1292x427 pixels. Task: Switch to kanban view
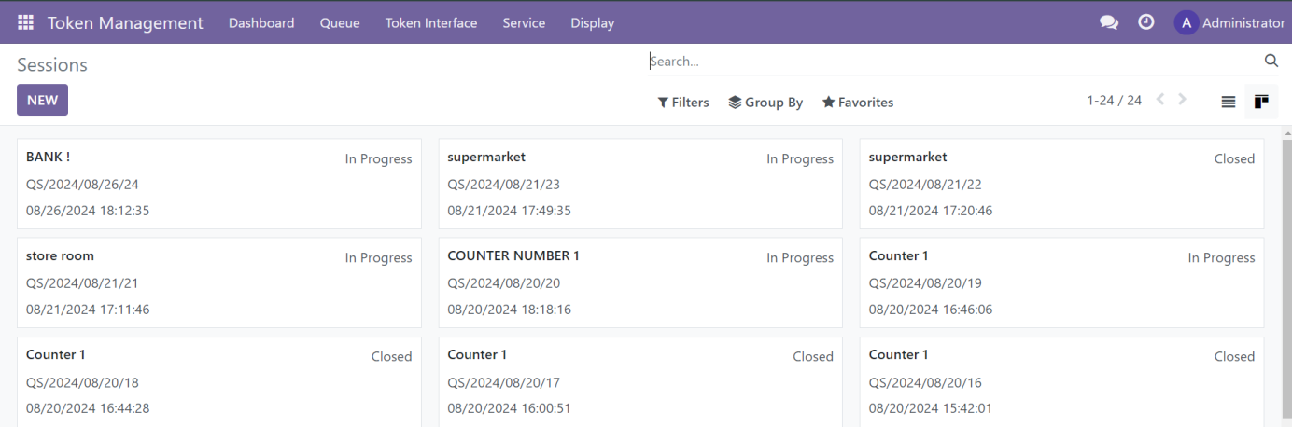[1261, 102]
